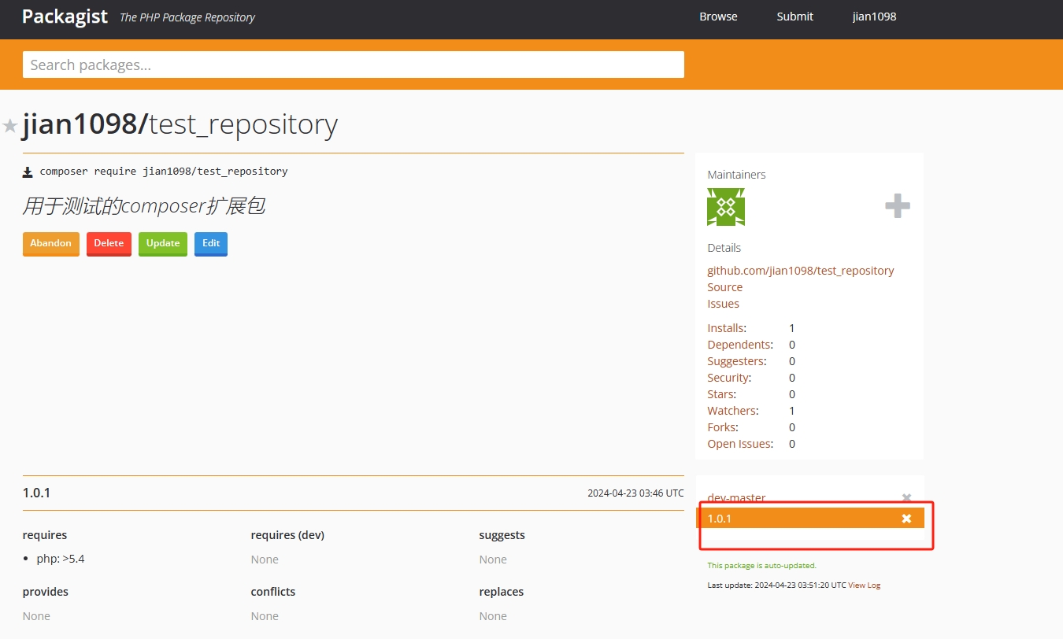Open the Open Issues link
Viewport: 1063px width, 639px height.
pyautogui.click(x=739, y=444)
